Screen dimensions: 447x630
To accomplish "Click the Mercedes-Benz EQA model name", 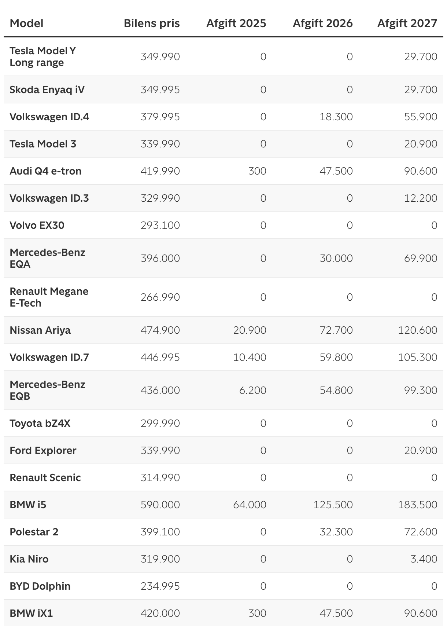I will pyautogui.click(x=47, y=258).
